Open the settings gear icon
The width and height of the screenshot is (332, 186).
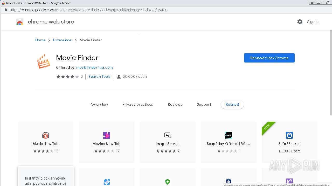pyautogui.click(x=300, y=22)
